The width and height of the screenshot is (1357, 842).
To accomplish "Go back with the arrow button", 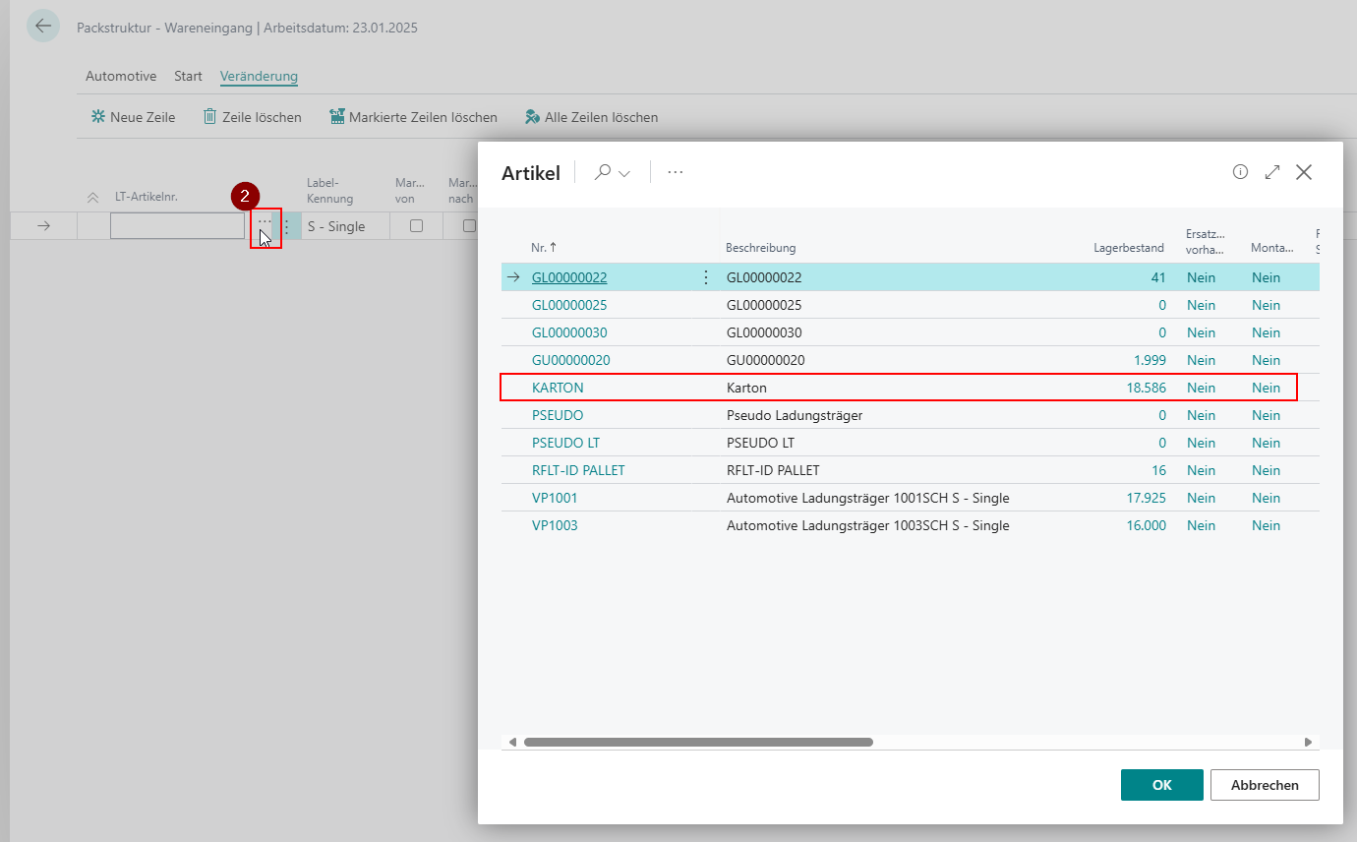I will click(x=43, y=26).
